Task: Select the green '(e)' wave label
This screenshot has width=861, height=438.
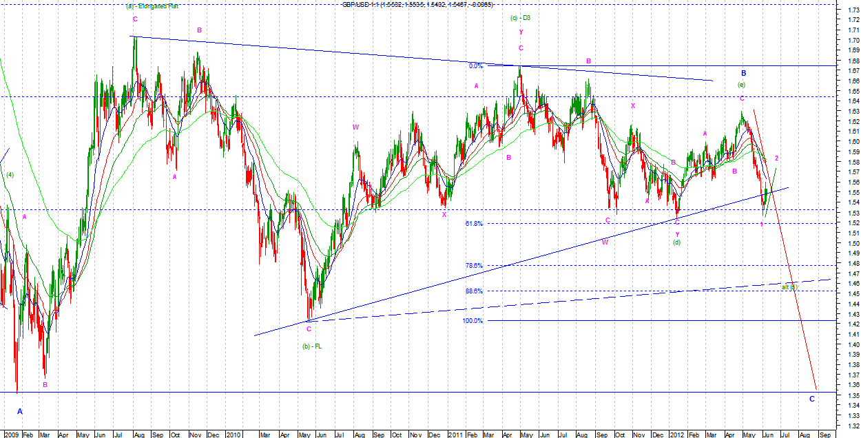Action: 741,85
